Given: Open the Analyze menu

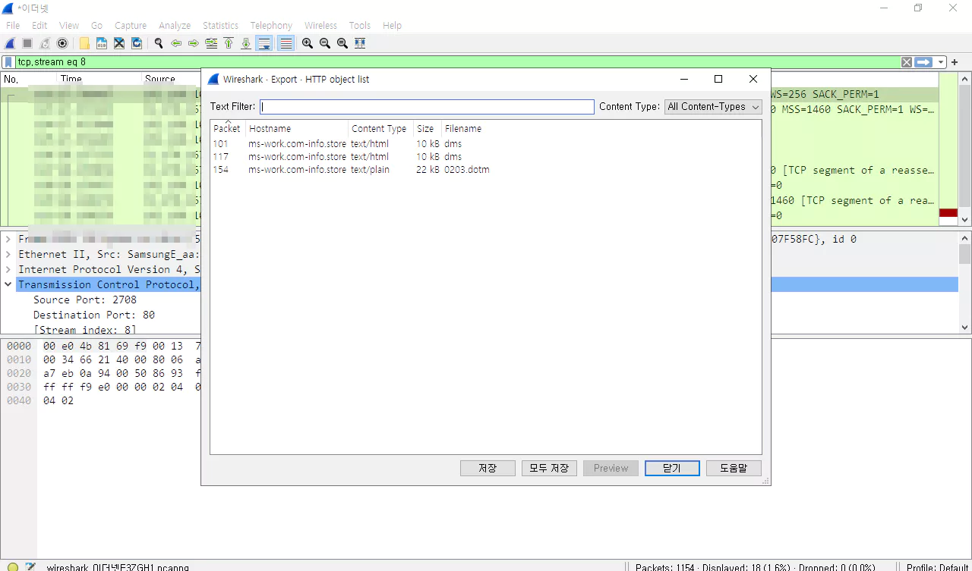Looking at the screenshot, I should coord(175,25).
